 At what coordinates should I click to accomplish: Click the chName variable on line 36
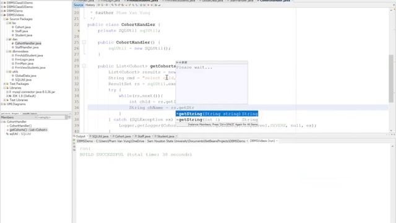coord(155,108)
